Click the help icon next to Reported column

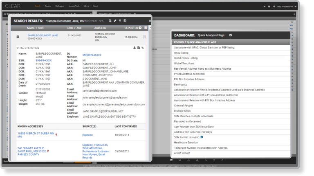[140, 28]
